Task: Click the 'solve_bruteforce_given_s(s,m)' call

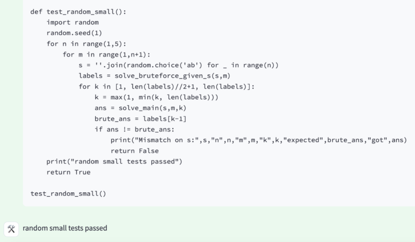Action: click(172, 76)
